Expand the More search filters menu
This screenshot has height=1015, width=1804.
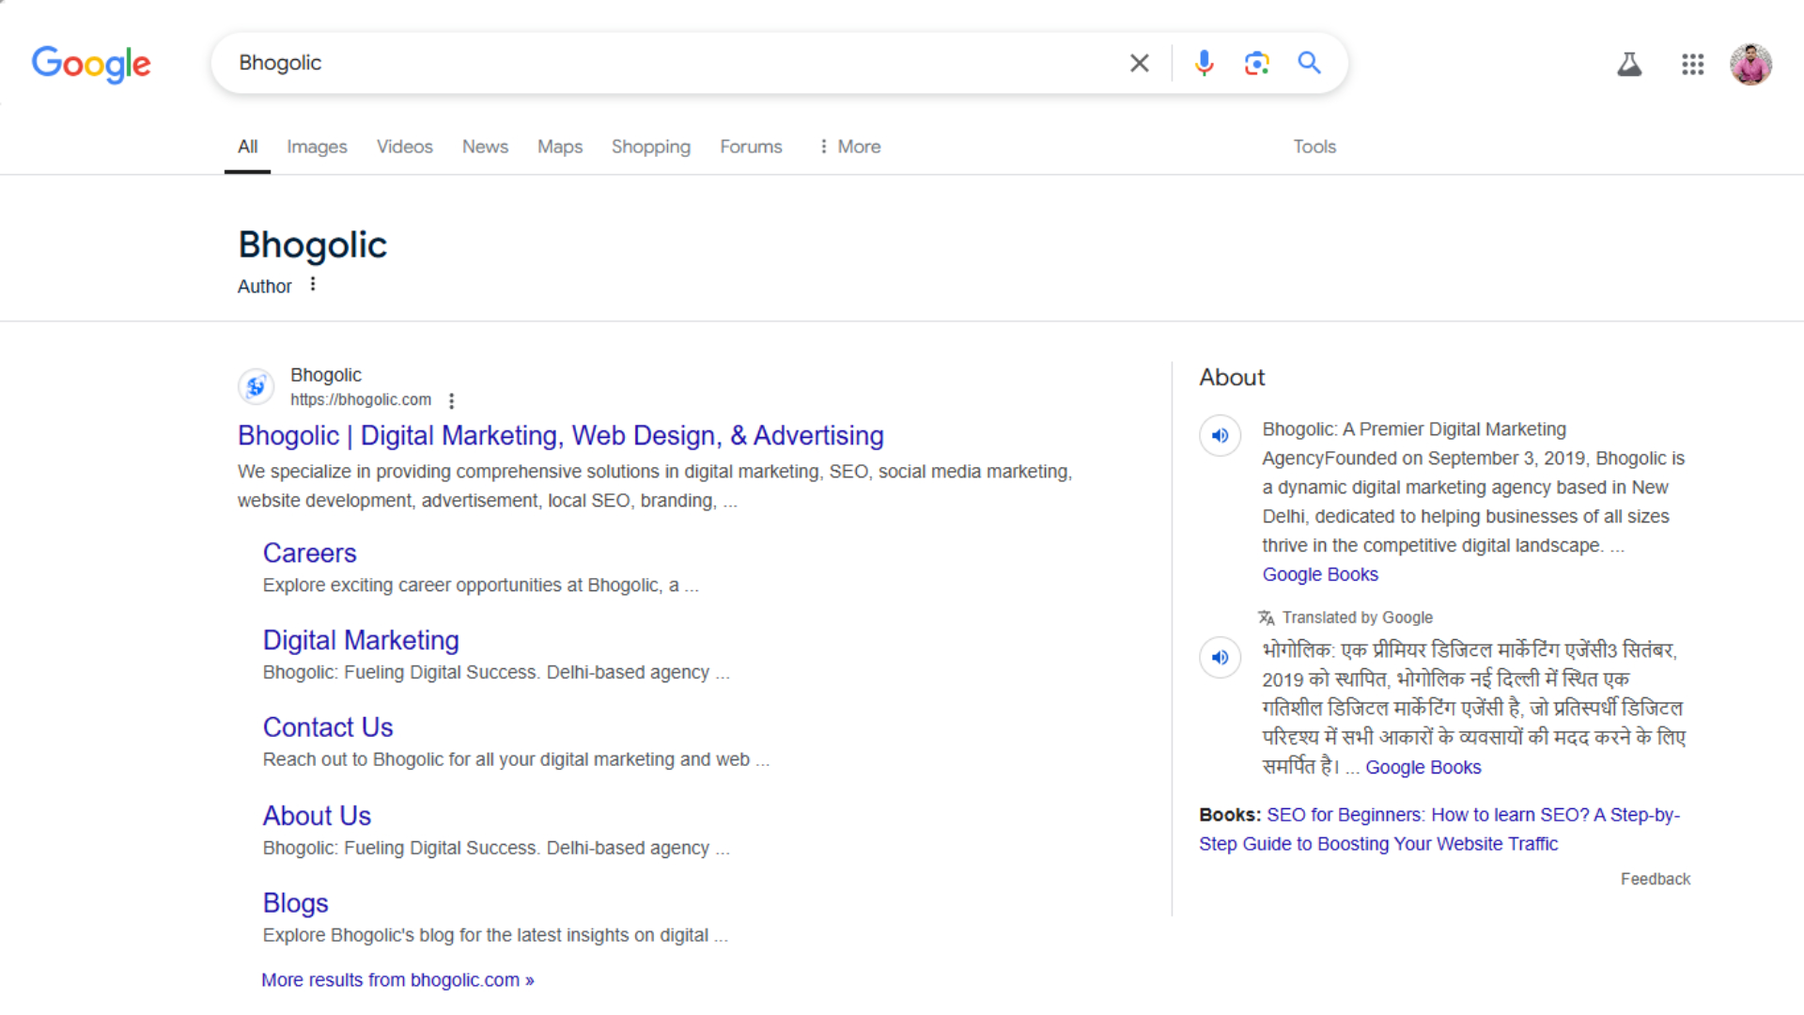tap(849, 147)
